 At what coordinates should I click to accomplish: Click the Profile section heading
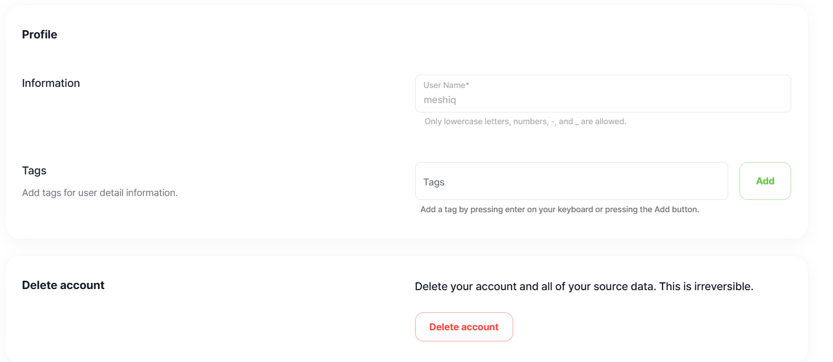[39, 34]
